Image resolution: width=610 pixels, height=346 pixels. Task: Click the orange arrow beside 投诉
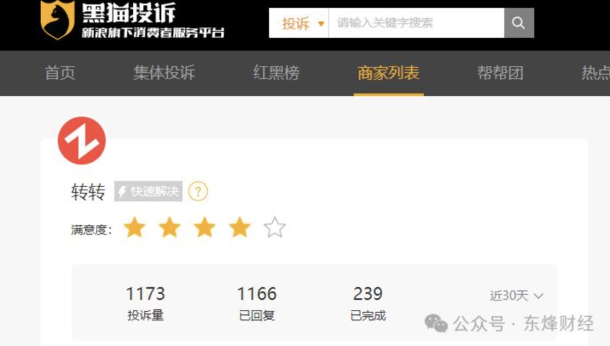[x=321, y=23]
